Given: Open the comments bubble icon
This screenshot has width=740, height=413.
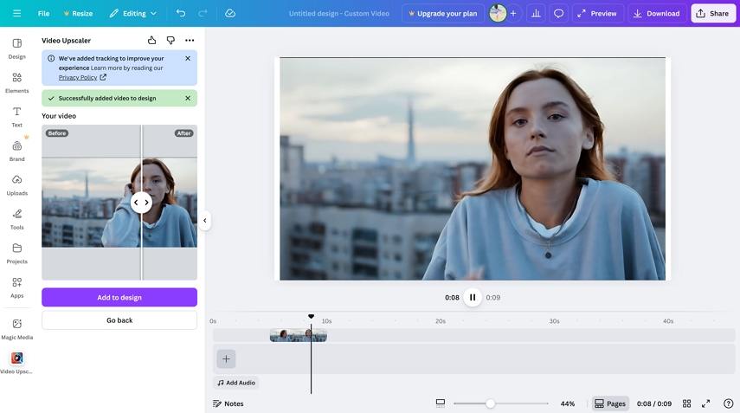Looking at the screenshot, I should coord(559,13).
